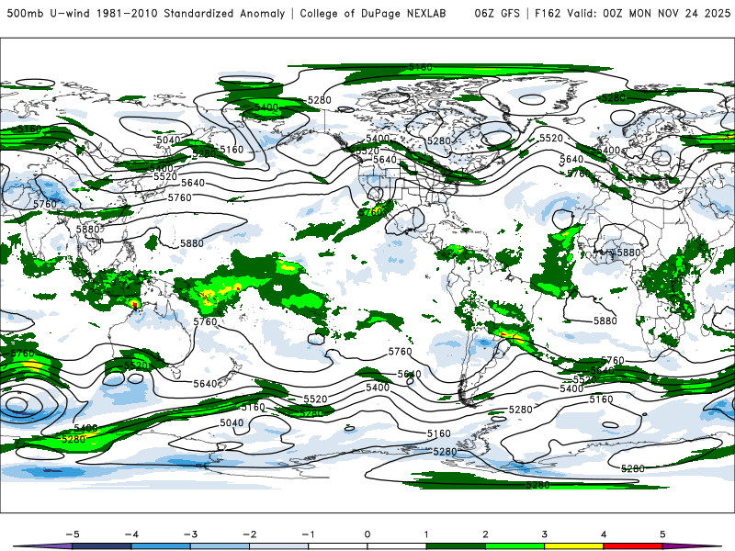
Task: Select the red 4 to 5 colorbar segment
Action: [633, 546]
